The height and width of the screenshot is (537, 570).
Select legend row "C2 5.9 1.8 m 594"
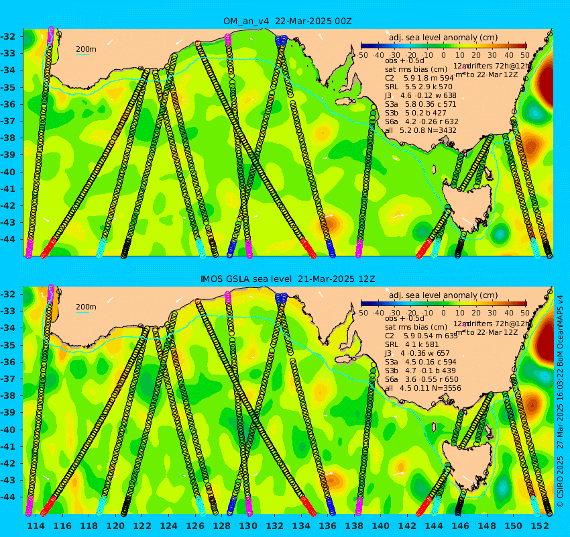(x=419, y=78)
